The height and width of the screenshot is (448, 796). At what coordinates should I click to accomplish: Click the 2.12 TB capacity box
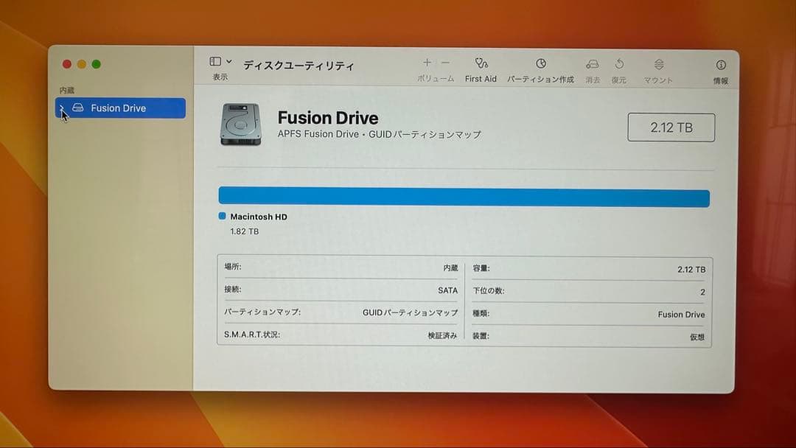[x=671, y=127]
